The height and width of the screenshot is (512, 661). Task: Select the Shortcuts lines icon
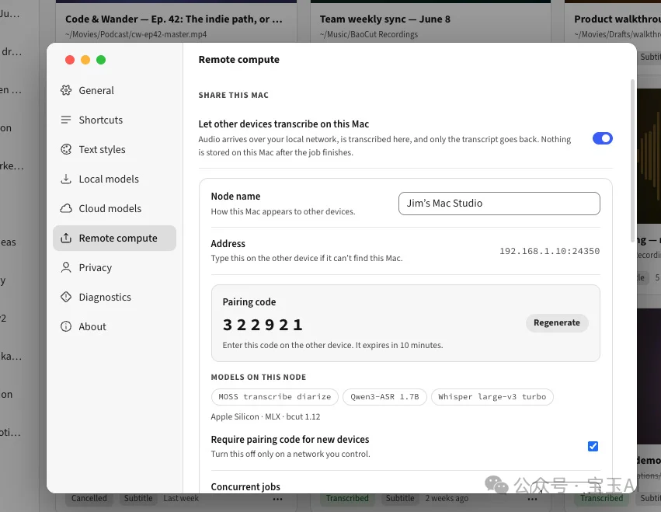coord(66,120)
